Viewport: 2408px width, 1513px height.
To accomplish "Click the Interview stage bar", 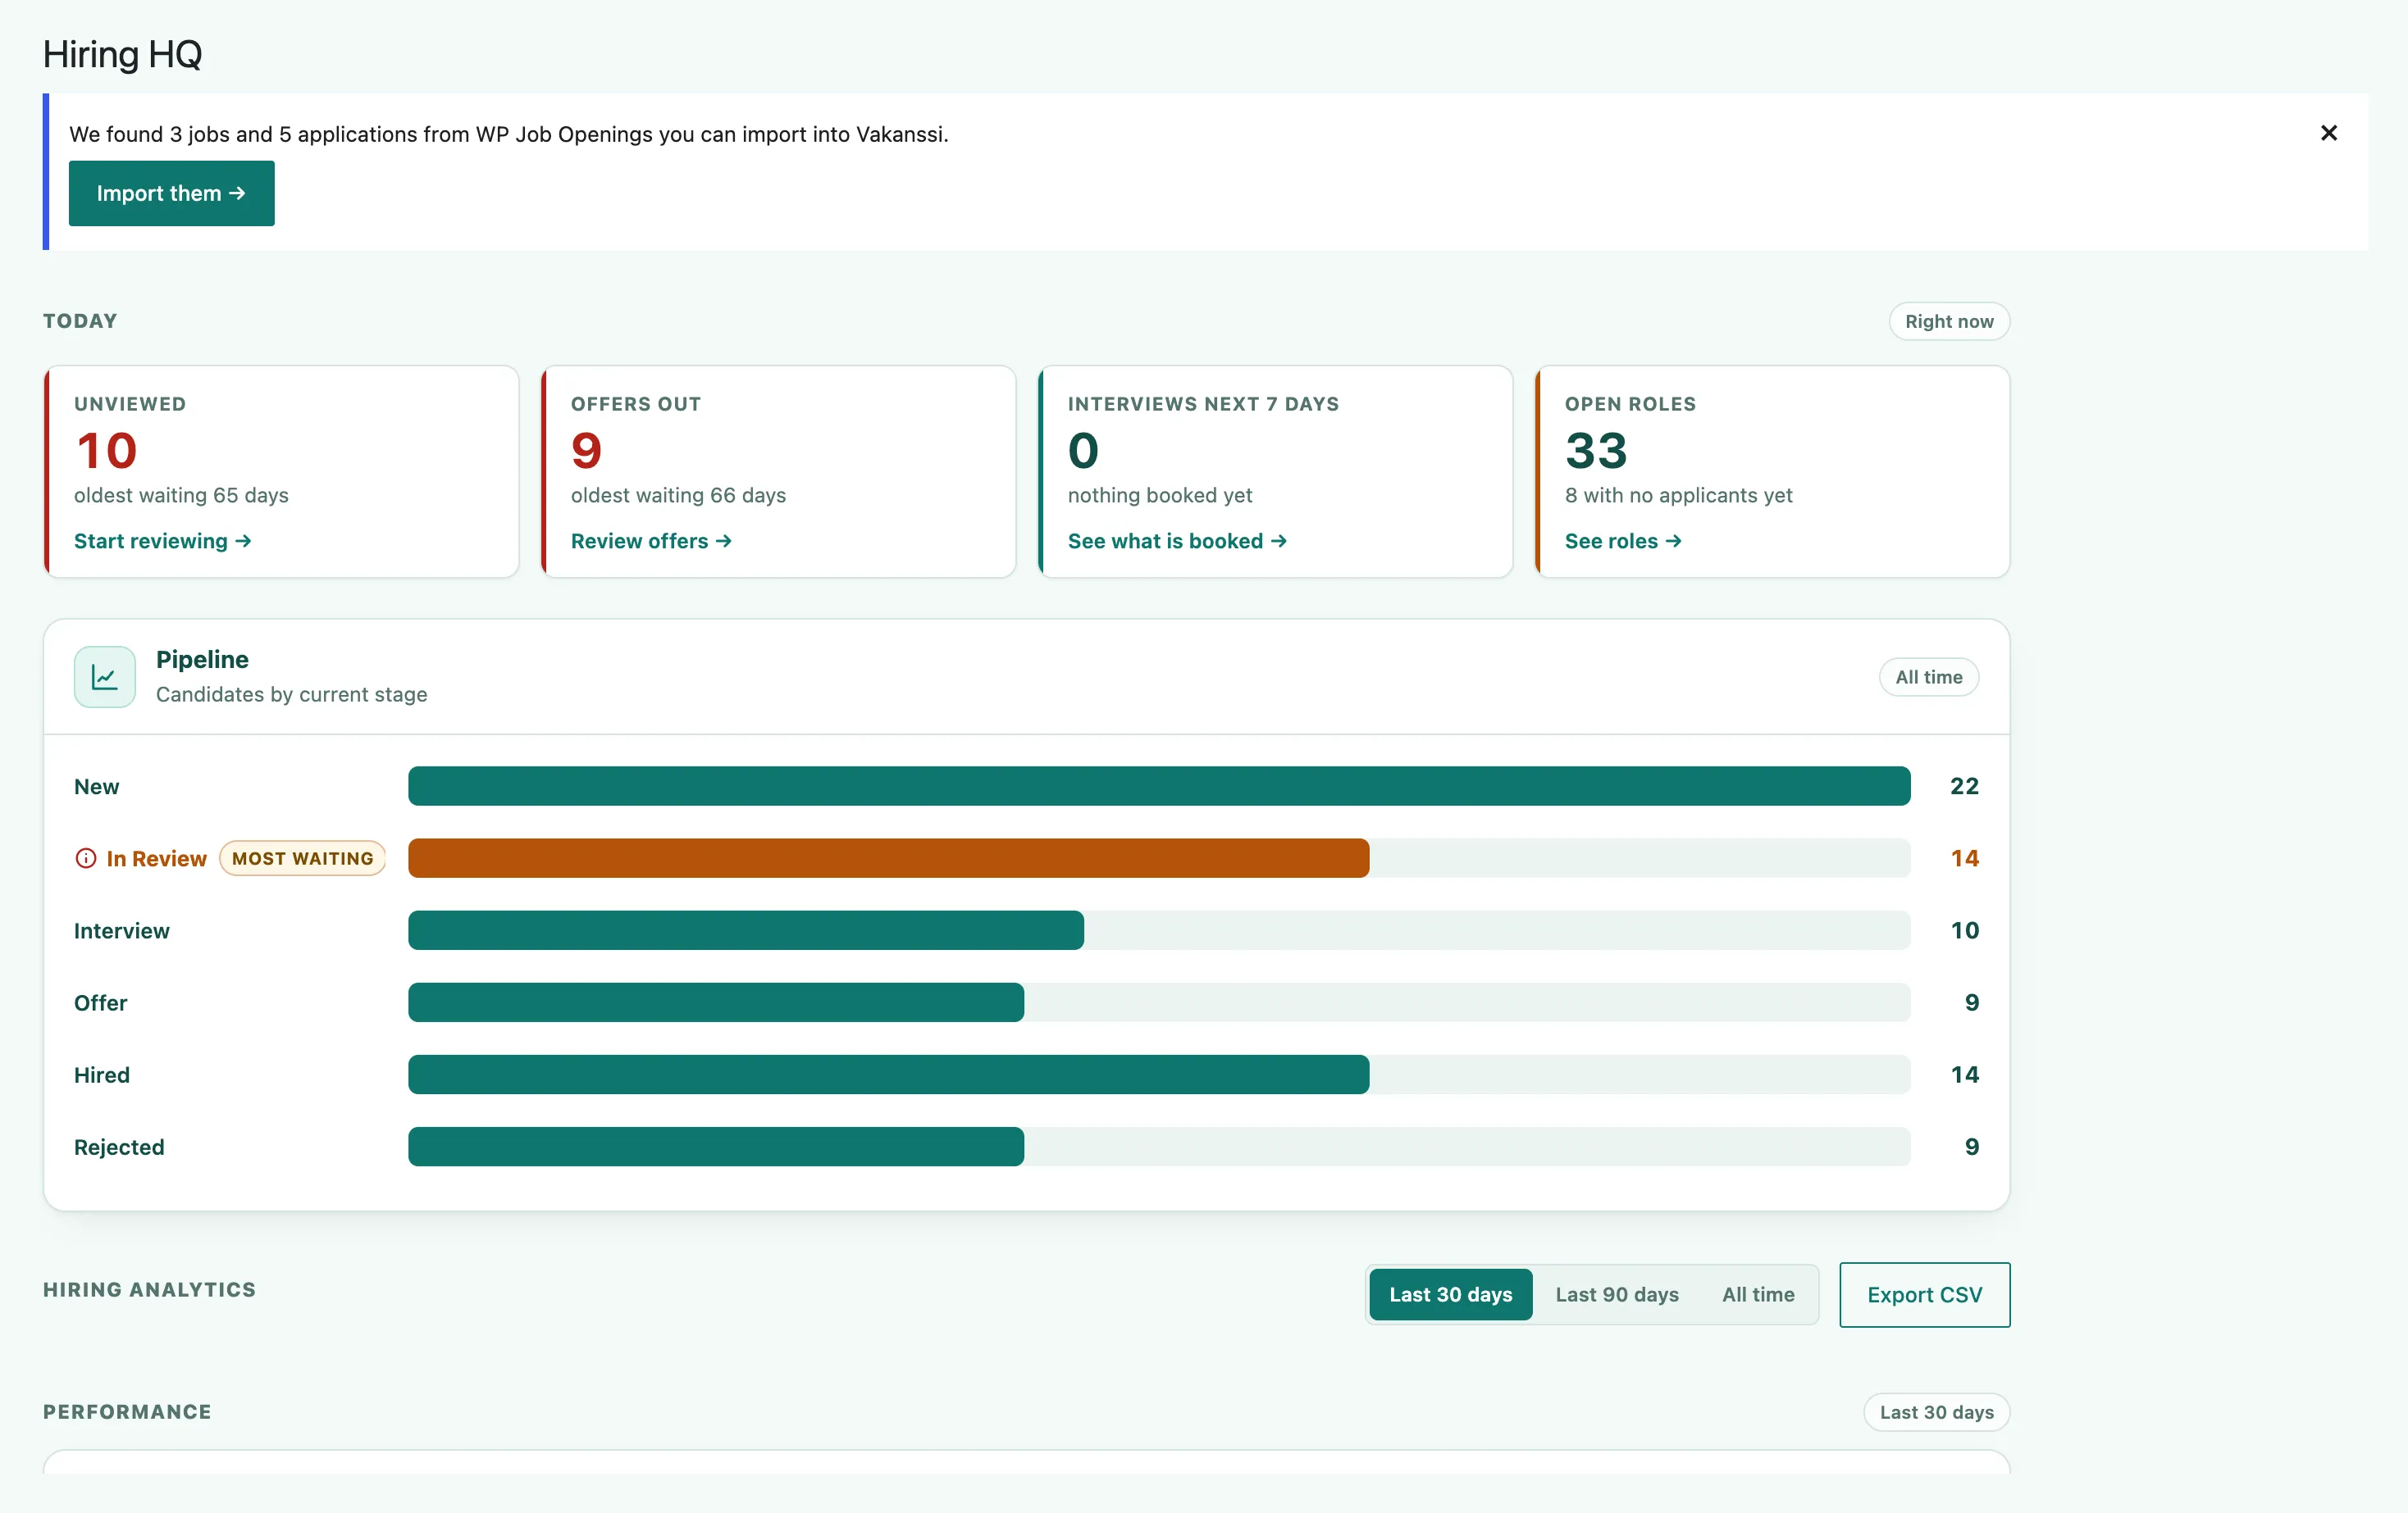I will tap(746, 930).
